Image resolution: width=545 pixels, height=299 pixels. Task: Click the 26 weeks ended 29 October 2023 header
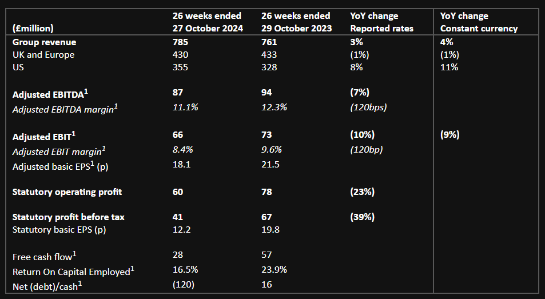click(x=296, y=22)
